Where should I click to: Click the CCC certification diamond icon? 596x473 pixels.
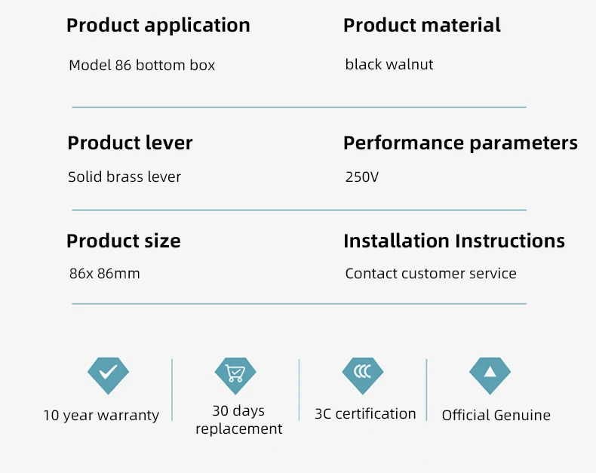pos(363,376)
